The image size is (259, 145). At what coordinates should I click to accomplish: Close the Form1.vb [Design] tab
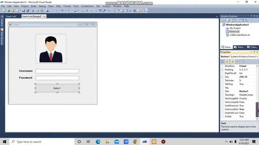pyautogui.click(x=45, y=17)
